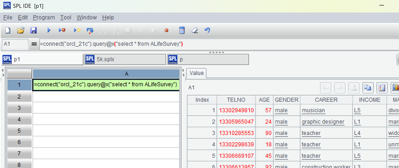Open the calculator icon in the toolbar

pos(182,31)
